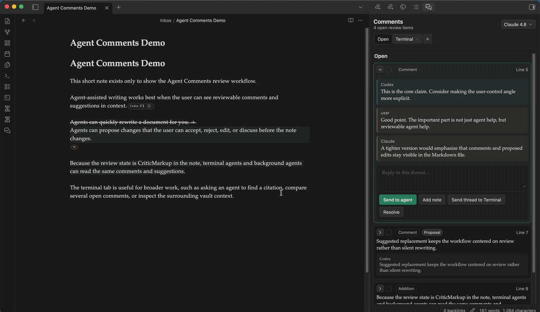Image resolution: width=540 pixels, height=312 pixels.
Task: Open the terminal window icon in ribbon
Action: pos(7,98)
